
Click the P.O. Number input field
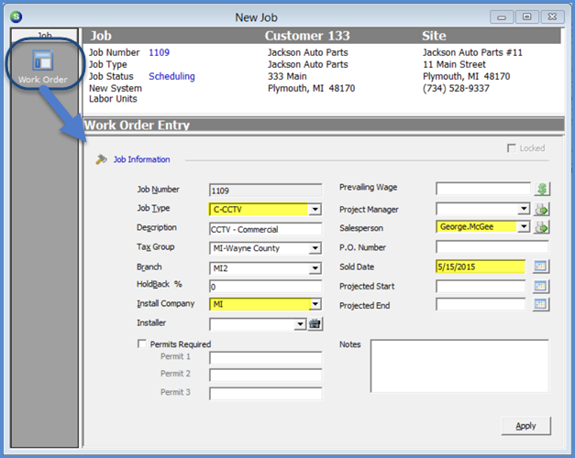tap(492, 247)
